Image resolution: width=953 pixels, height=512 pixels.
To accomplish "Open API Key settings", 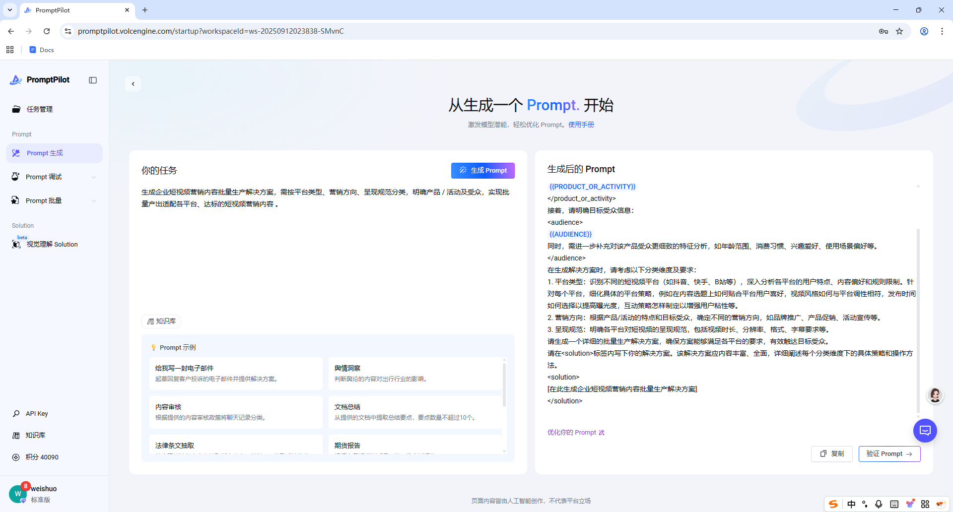I will [37, 414].
